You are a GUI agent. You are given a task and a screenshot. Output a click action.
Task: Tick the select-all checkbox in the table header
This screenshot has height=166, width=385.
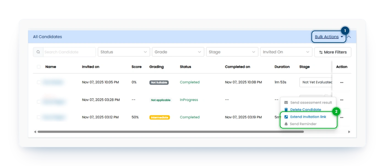[39, 67]
